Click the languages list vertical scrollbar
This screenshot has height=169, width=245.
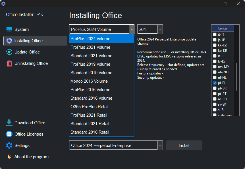[237, 76]
